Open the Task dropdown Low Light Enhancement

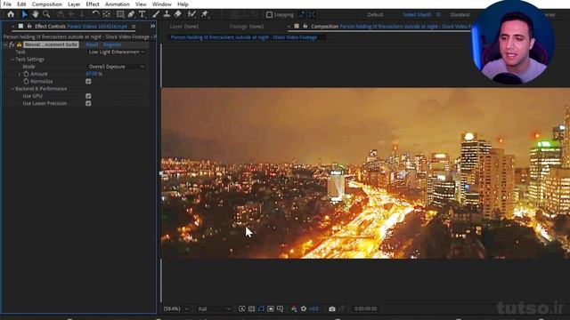(x=117, y=52)
